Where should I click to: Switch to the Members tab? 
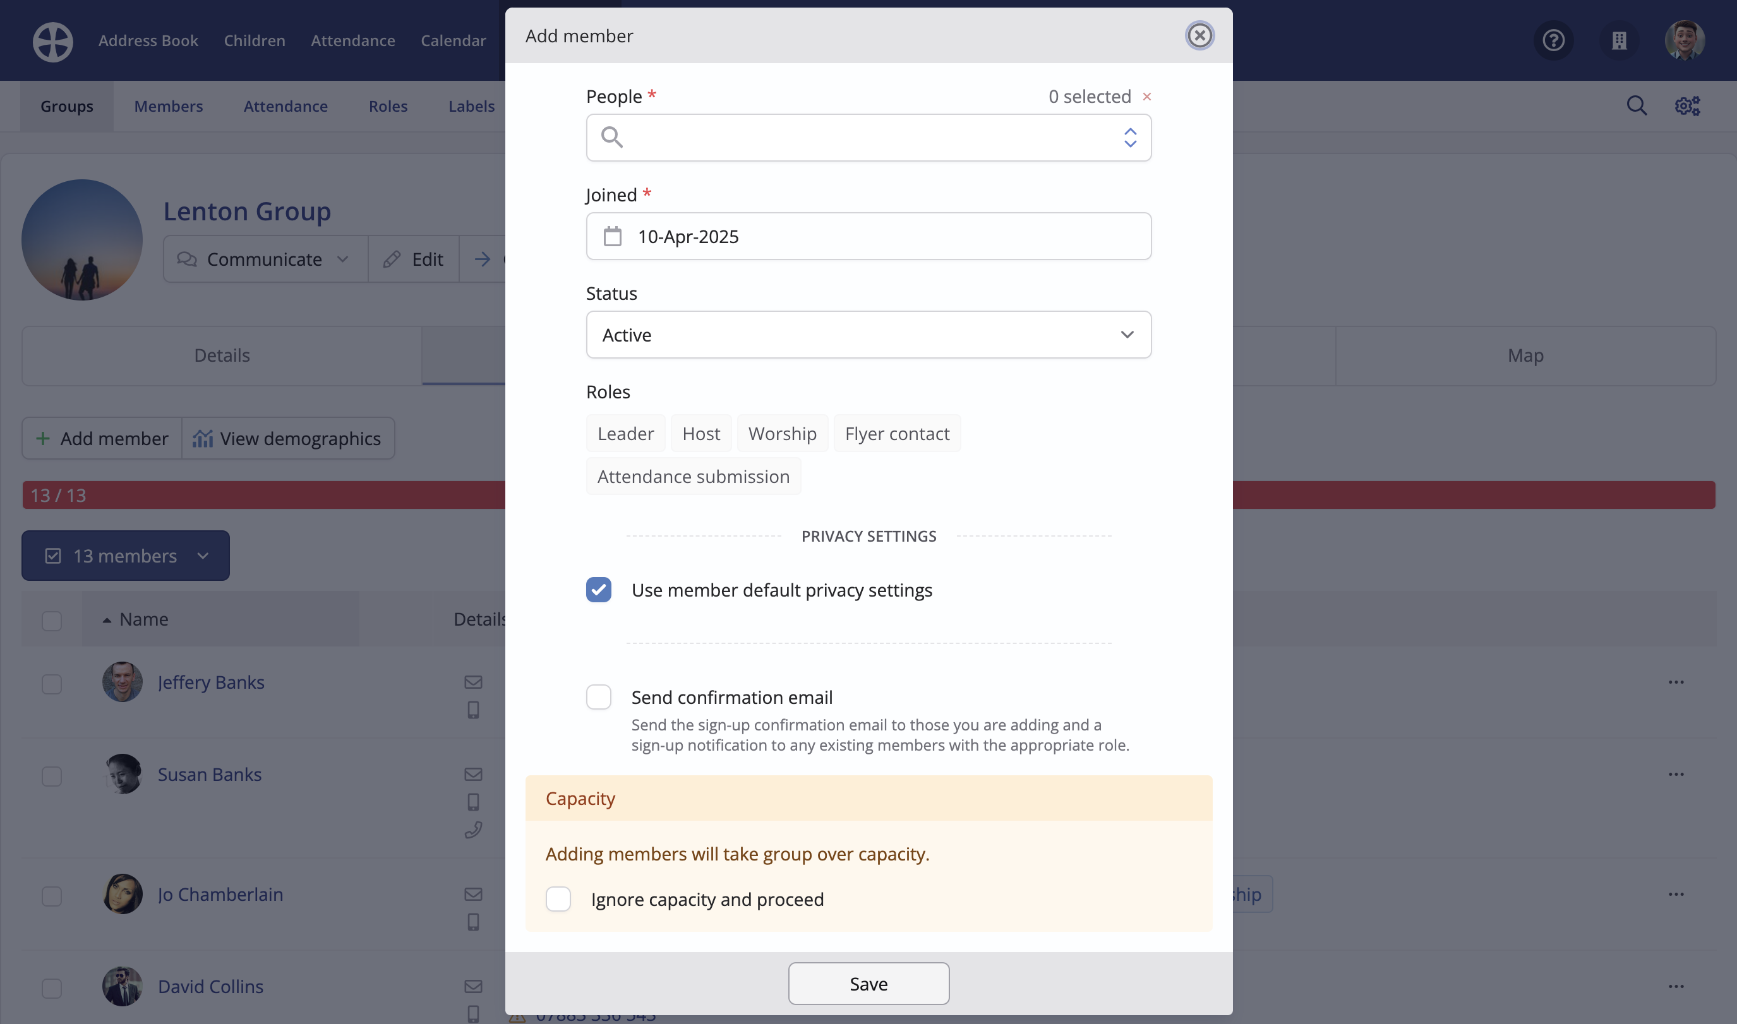(x=169, y=106)
